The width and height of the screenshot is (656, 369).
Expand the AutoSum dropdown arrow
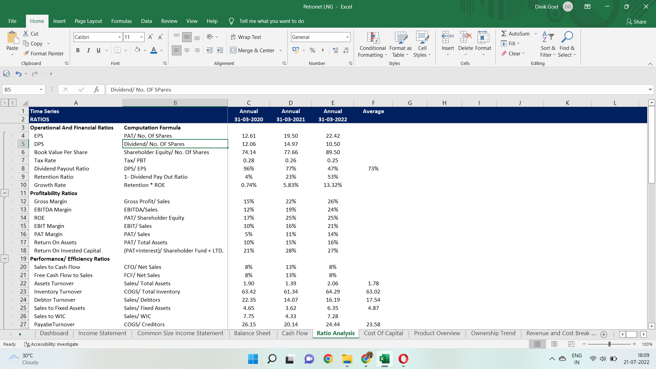(535, 33)
